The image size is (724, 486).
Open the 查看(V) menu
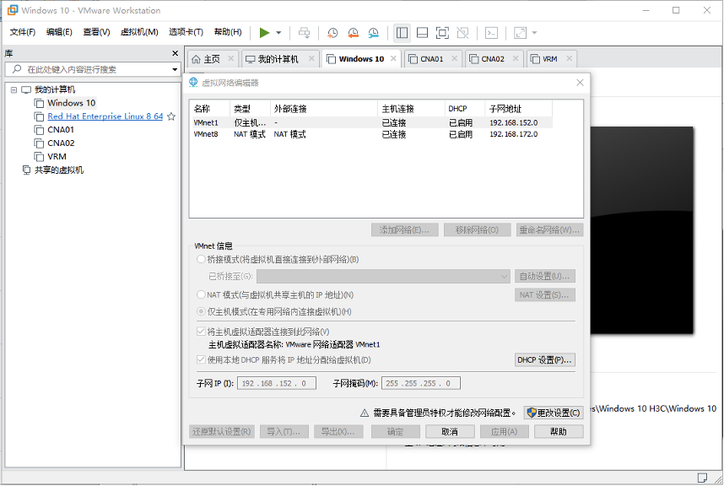tap(96, 32)
